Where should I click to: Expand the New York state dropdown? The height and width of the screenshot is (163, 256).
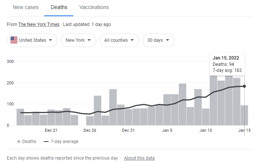(x=78, y=40)
